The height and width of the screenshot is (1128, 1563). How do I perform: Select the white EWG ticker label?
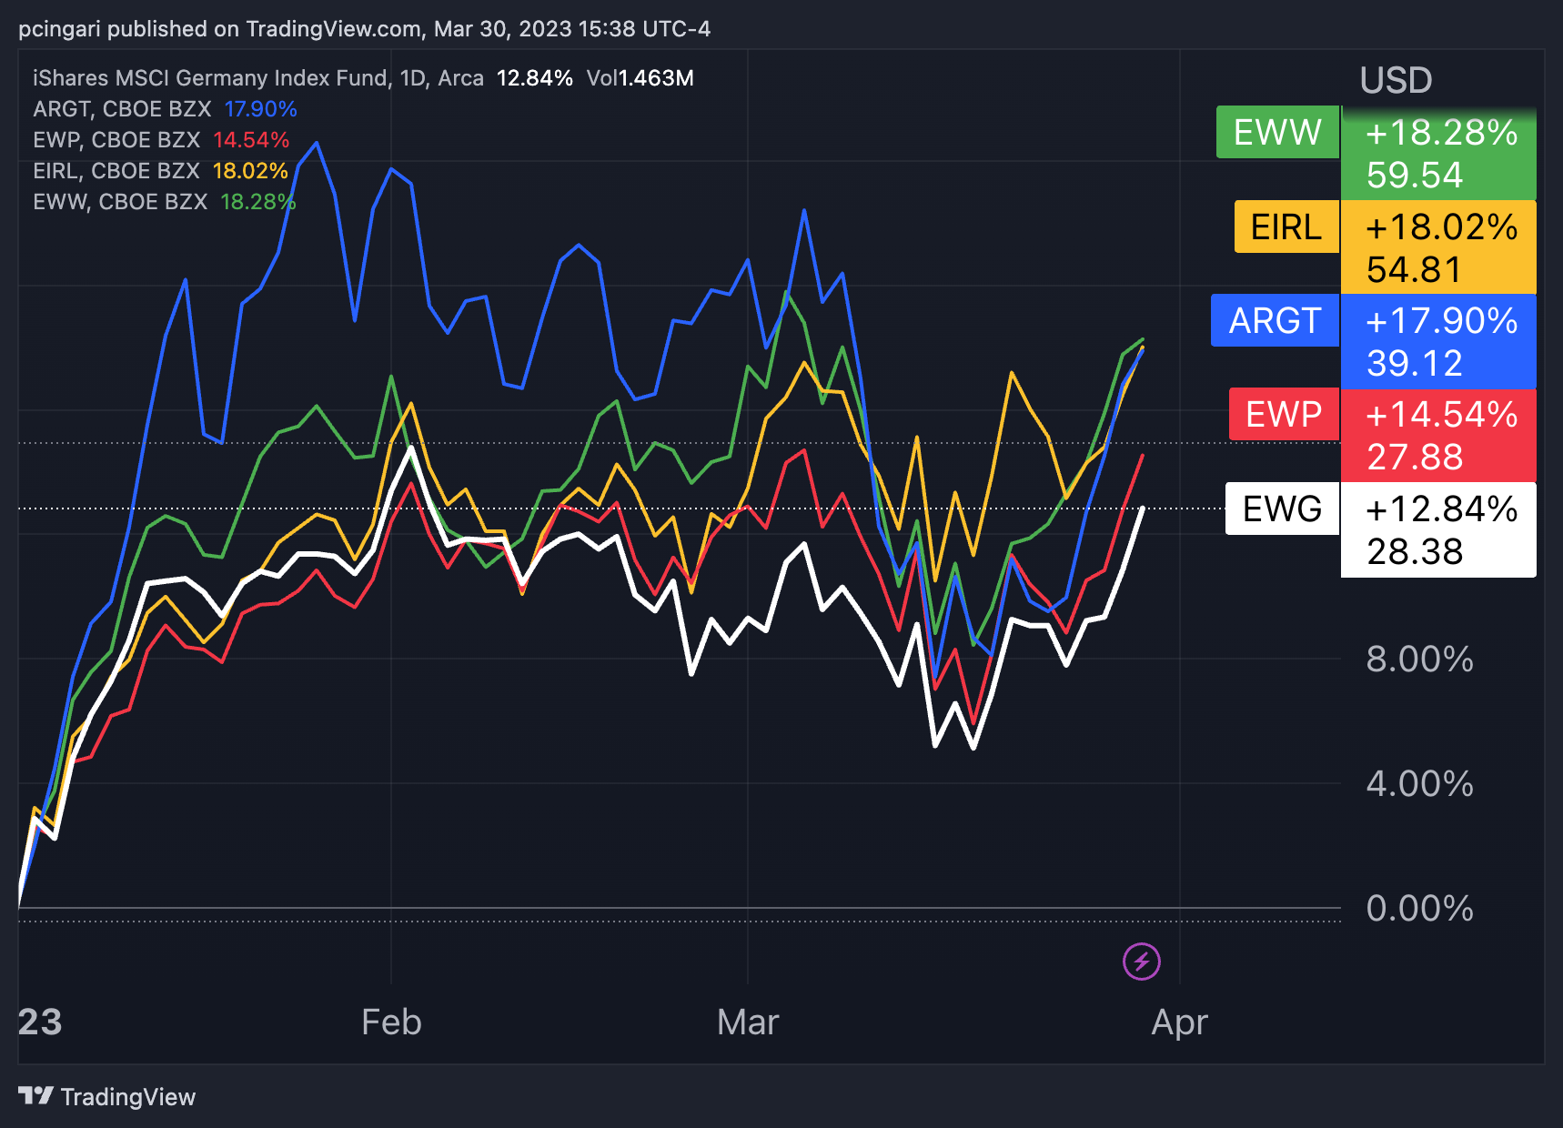[x=1282, y=509]
